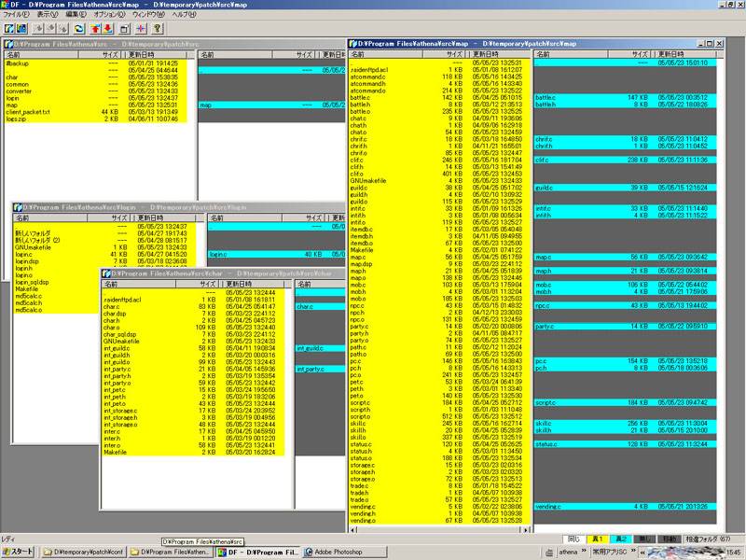
Task: Select 新しいフォルダ (2) in login window
Action: 104,241
